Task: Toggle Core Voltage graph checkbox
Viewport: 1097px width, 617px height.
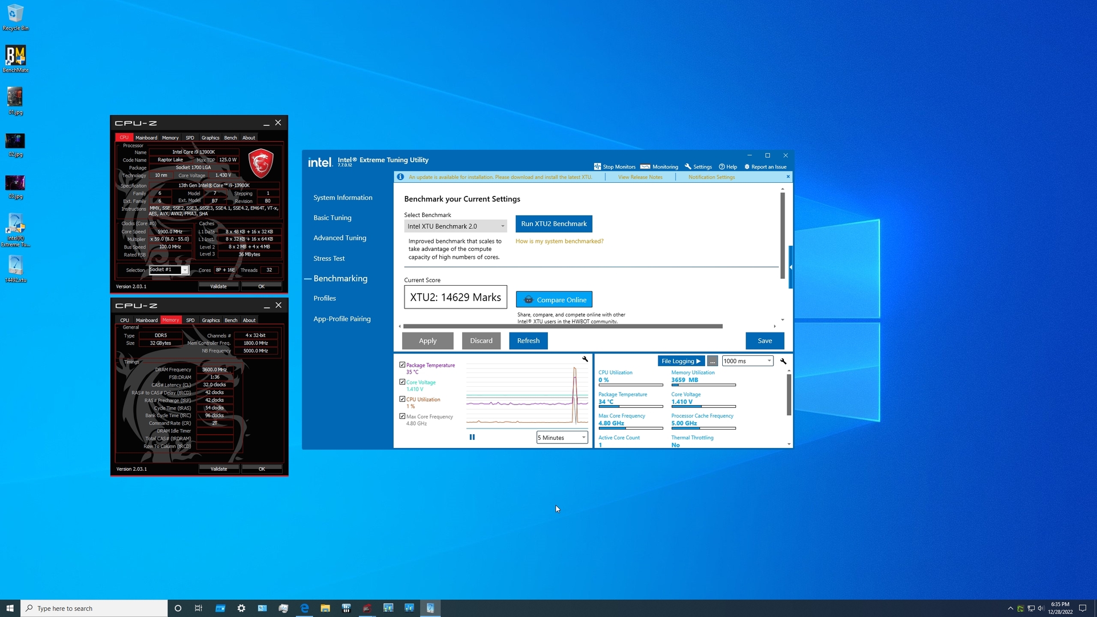Action: click(402, 382)
